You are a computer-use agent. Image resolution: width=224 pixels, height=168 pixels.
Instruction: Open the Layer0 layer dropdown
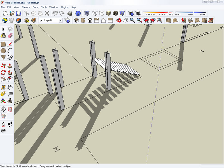pos(60,20)
